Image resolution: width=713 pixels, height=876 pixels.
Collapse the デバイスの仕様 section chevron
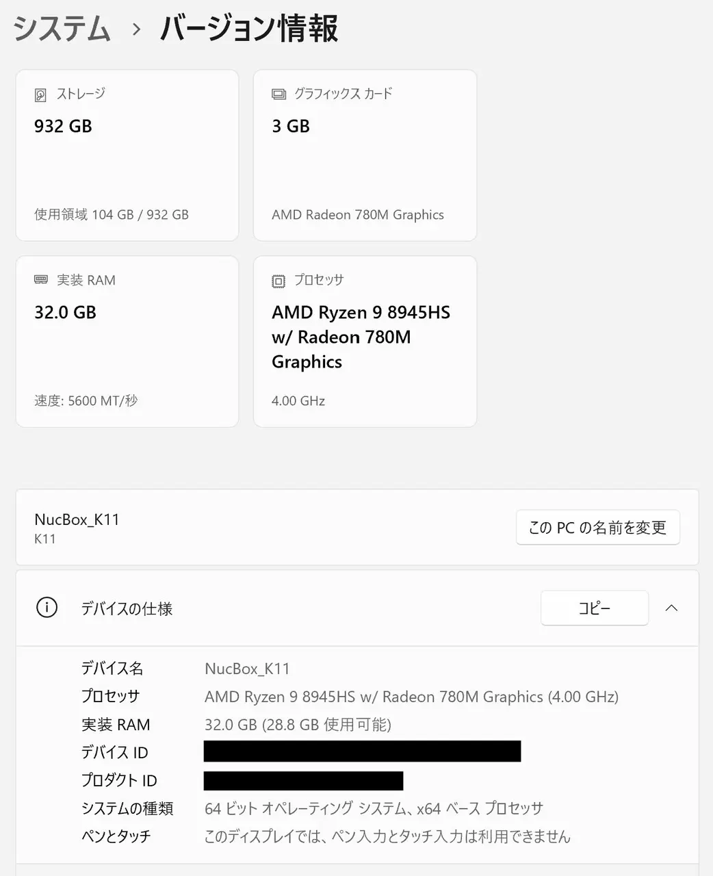pyautogui.click(x=671, y=608)
